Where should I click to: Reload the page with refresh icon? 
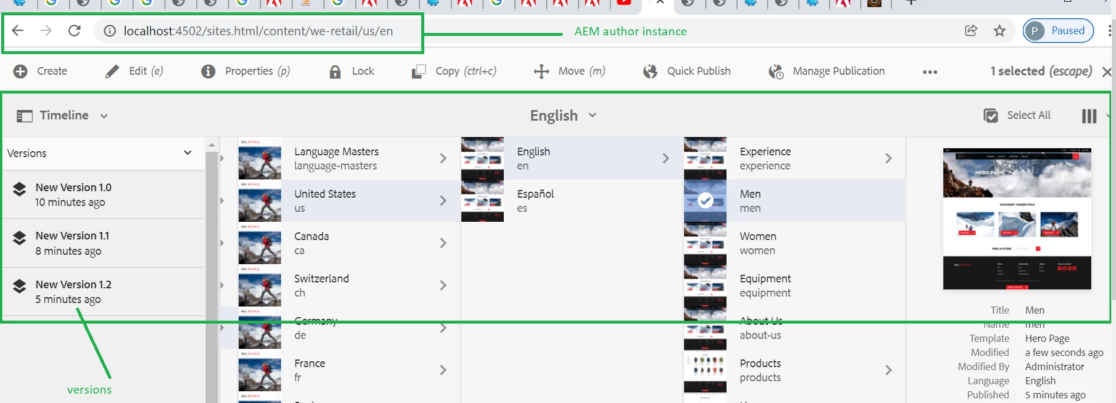click(74, 31)
